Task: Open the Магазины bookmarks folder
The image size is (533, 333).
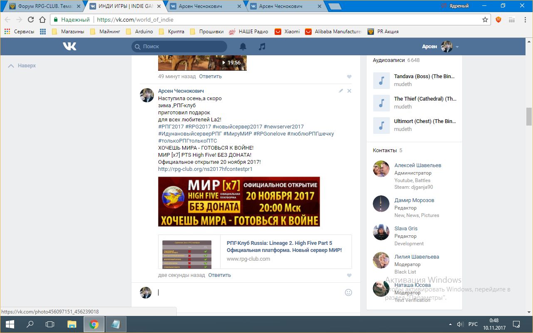Action: [x=68, y=32]
